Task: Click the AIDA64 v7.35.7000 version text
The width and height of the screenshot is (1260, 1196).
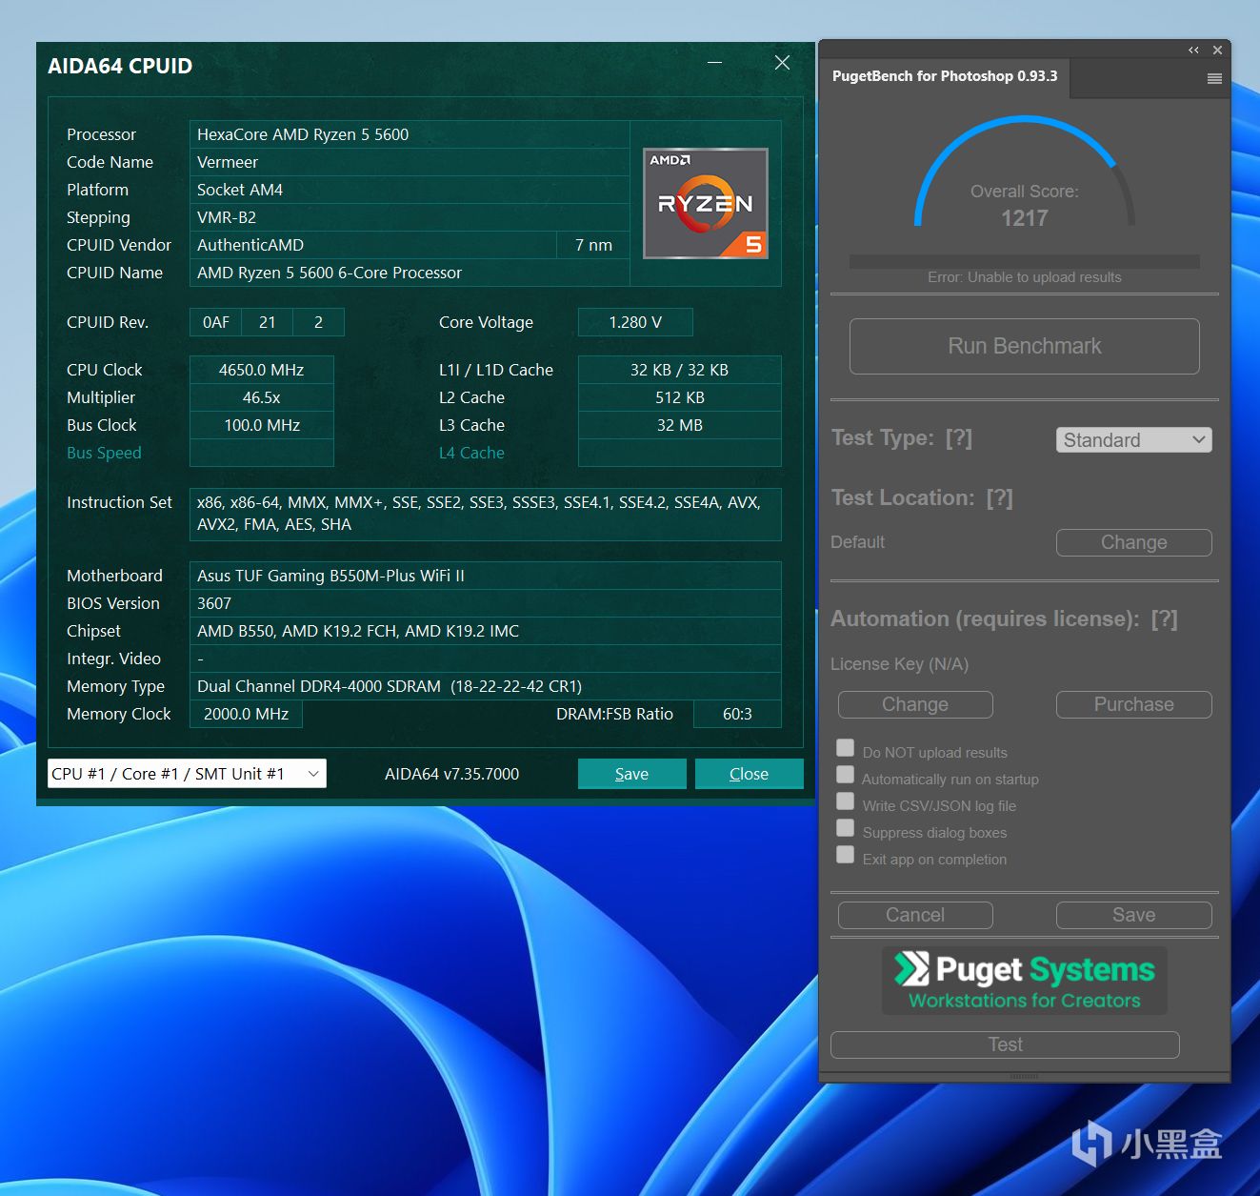Action: point(452,774)
